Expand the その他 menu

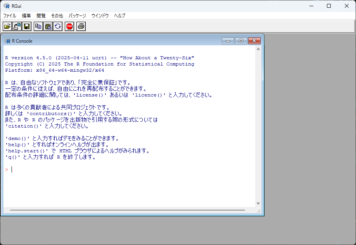(57, 16)
